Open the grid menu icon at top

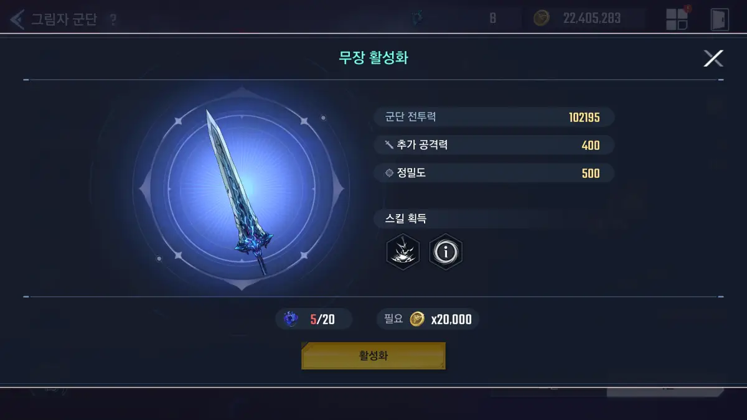[x=677, y=19]
